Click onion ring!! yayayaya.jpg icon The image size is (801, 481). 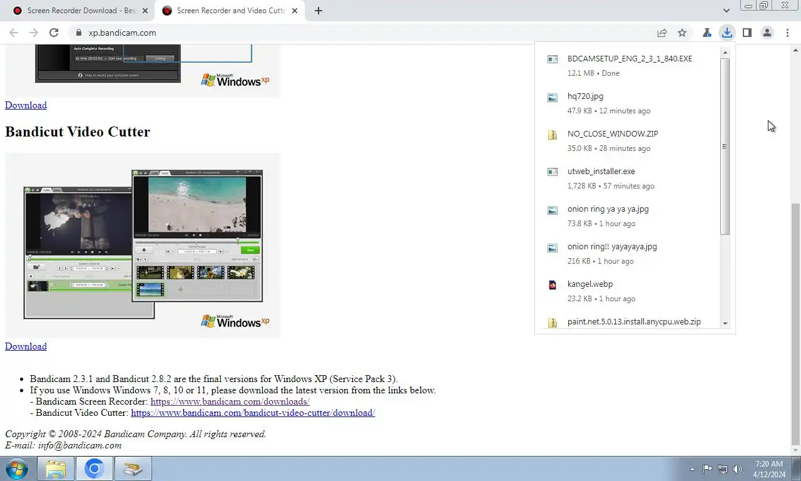pos(553,247)
